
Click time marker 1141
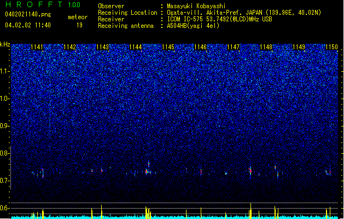pyautogui.click(x=37, y=47)
